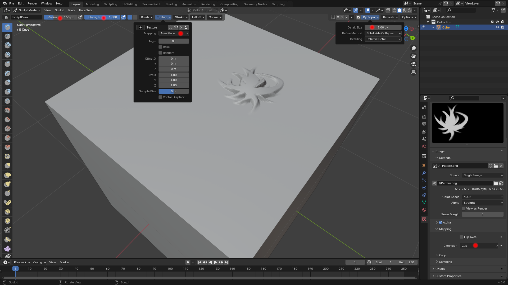Image resolution: width=508 pixels, height=285 pixels.
Task: Expand the Colors panel
Action: point(440,269)
